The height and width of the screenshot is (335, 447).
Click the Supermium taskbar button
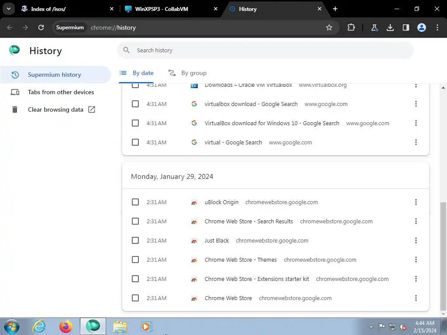(x=93, y=326)
